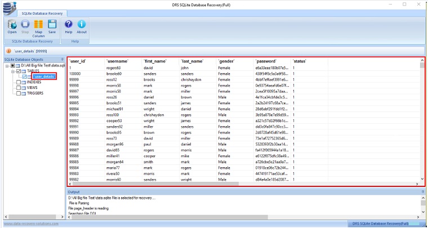This screenshot has height=228, width=428.
Task: Click tree panel horizontal scroll right arrow
Action: [x=63, y=217]
